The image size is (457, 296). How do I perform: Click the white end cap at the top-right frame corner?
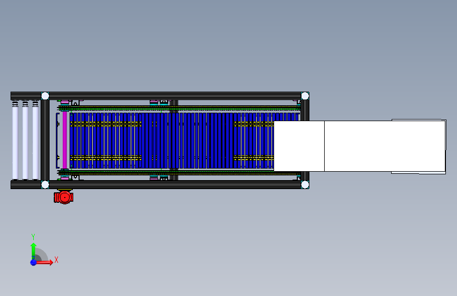point(305,96)
